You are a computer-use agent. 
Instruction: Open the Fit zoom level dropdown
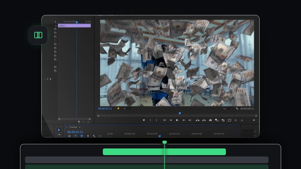click(x=128, y=109)
